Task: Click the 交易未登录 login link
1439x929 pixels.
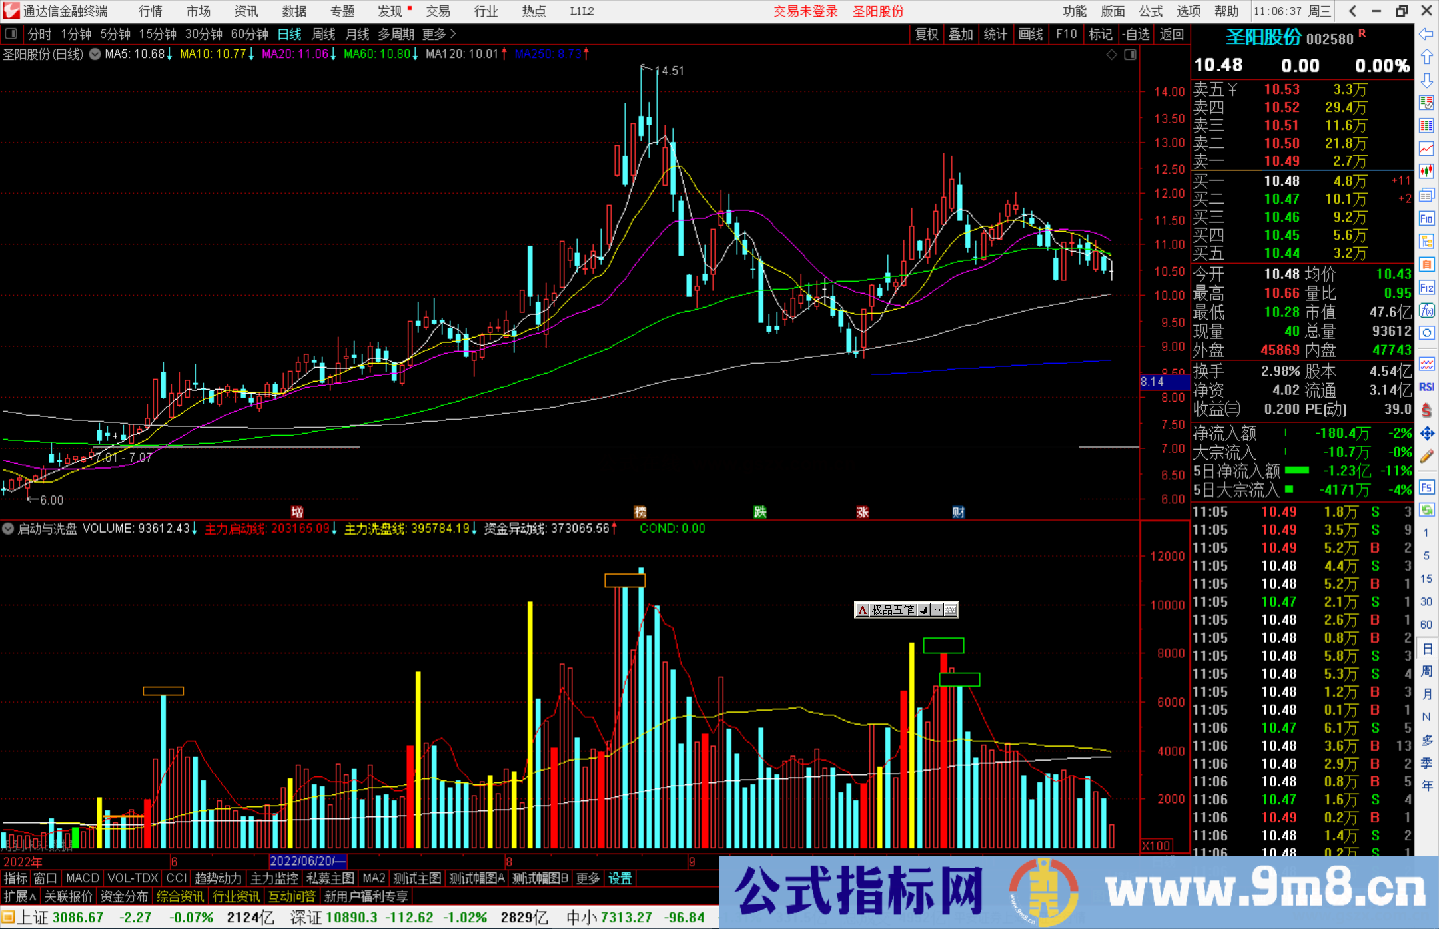Action: (x=805, y=11)
